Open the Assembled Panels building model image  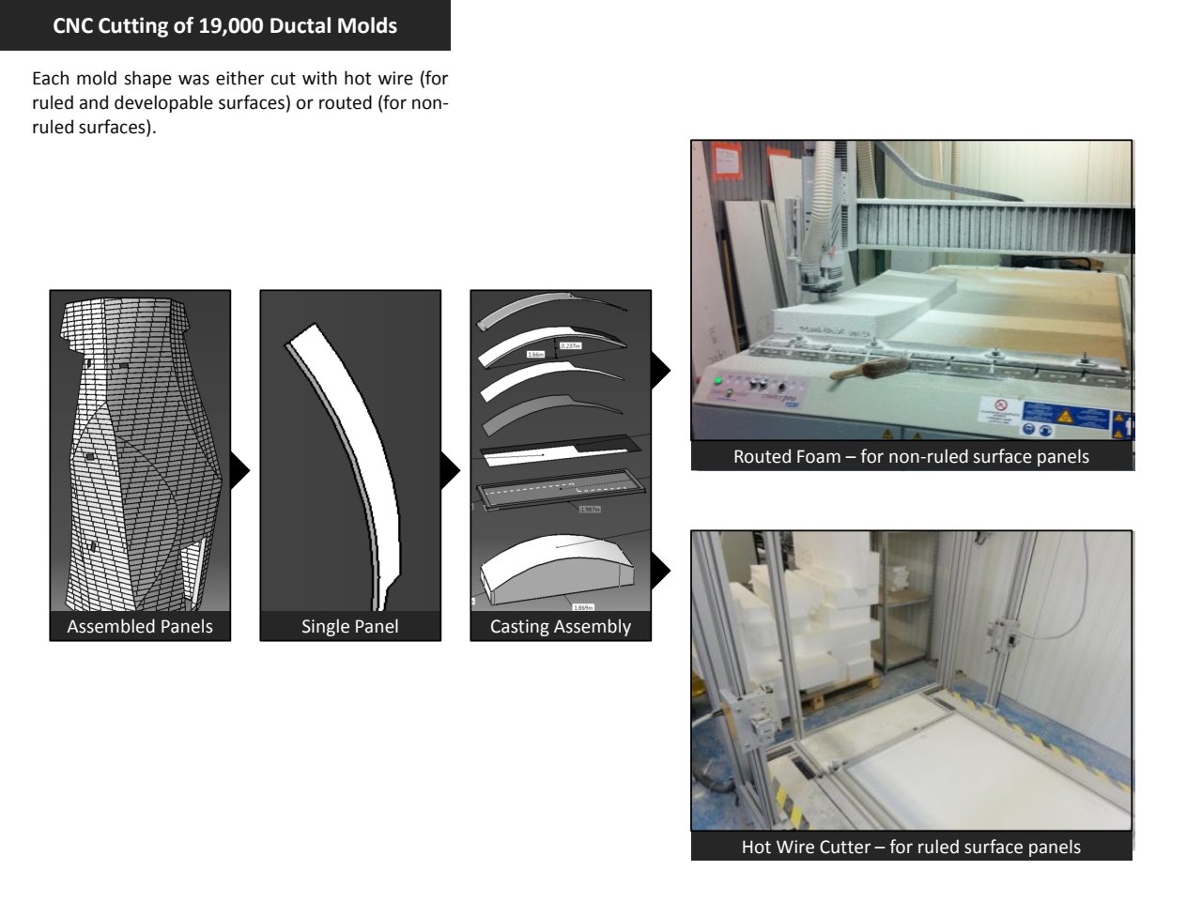(140, 450)
